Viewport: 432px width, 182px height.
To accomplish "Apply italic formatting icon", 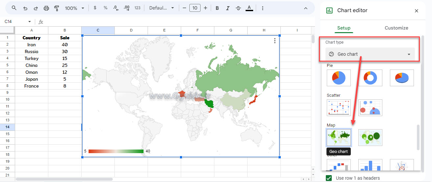I will coord(228,8).
